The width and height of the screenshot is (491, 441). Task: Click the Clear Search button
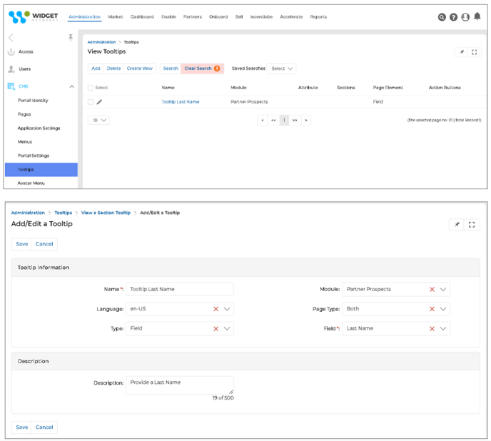202,69
